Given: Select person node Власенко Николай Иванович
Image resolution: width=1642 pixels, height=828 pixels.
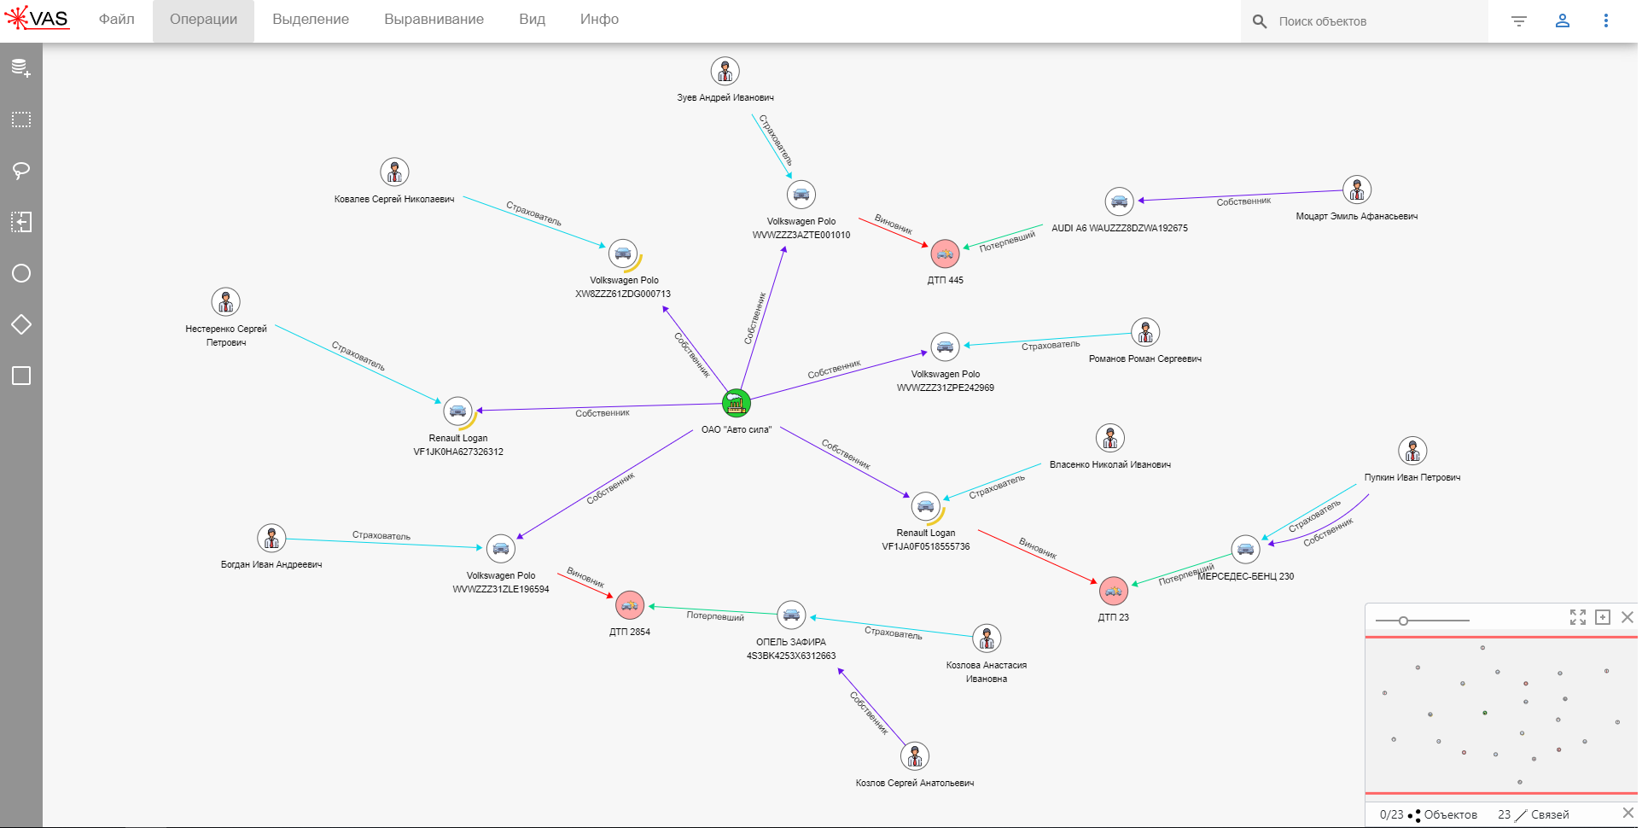Looking at the screenshot, I should [1110, 439].
